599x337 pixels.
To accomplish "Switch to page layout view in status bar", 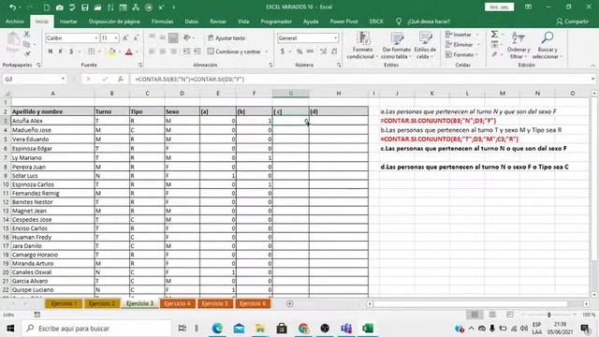I will (x=492, y=315).
